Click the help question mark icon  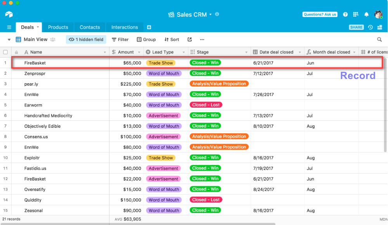[345, 14]
